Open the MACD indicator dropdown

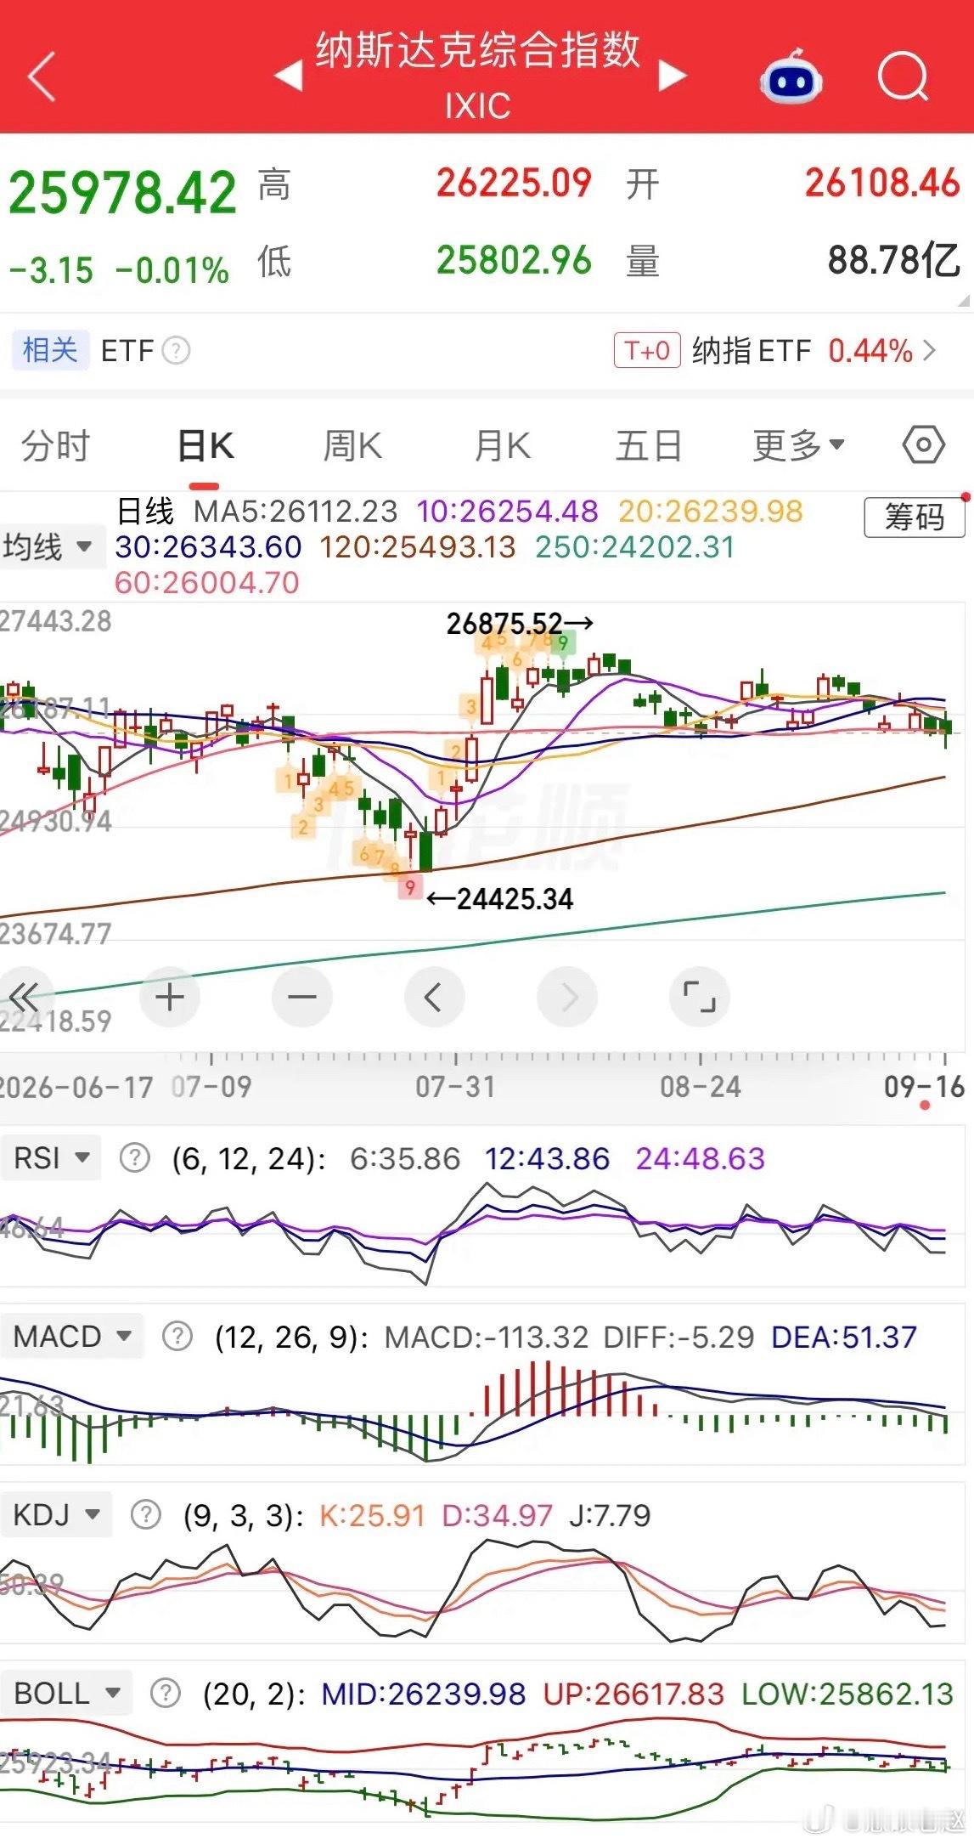(x=73, y=1336)
